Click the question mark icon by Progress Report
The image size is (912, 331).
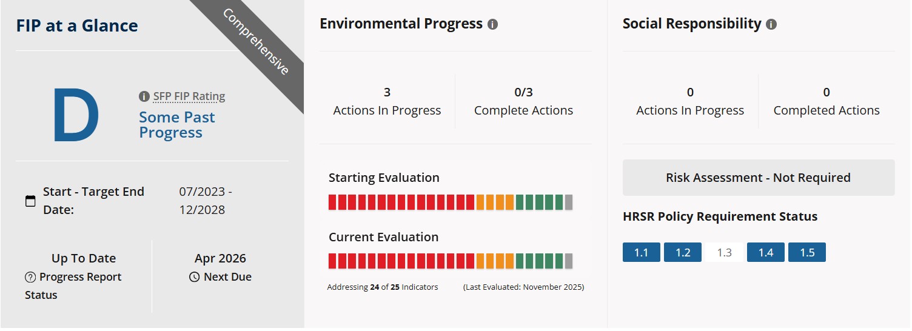point(30,278)
